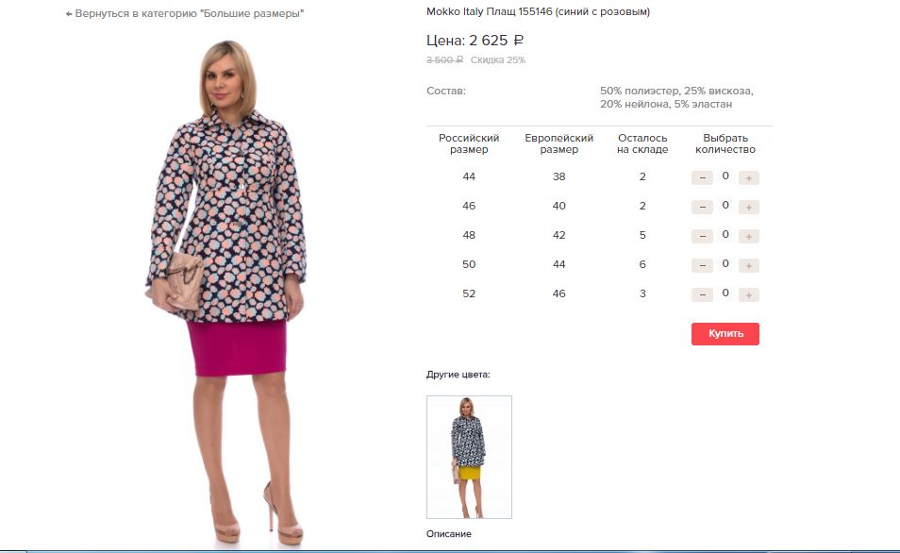
Task: Return to category Большие размеры
Action: coord(184,13)
